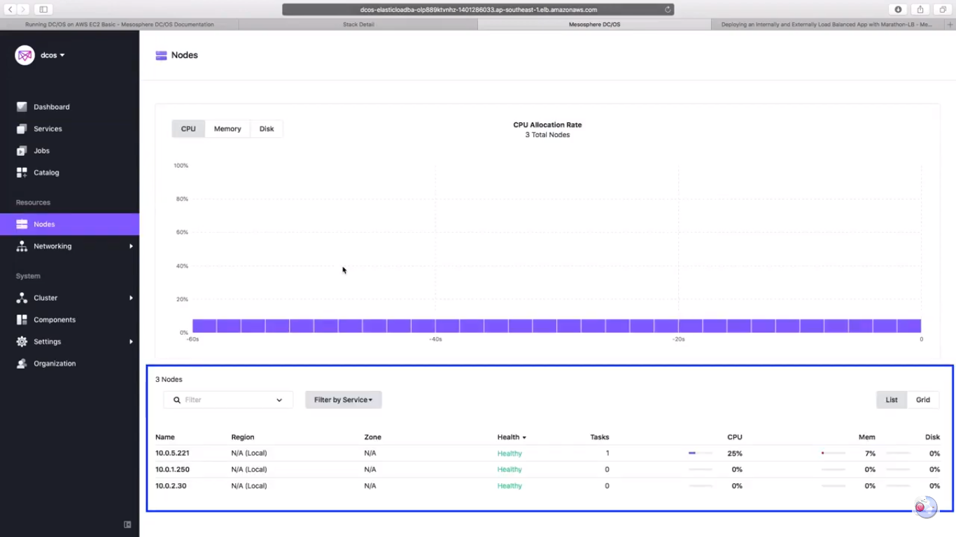Click the dcos cluster avatar icon
Screen dimensions: 956x537
click(24, 55)
